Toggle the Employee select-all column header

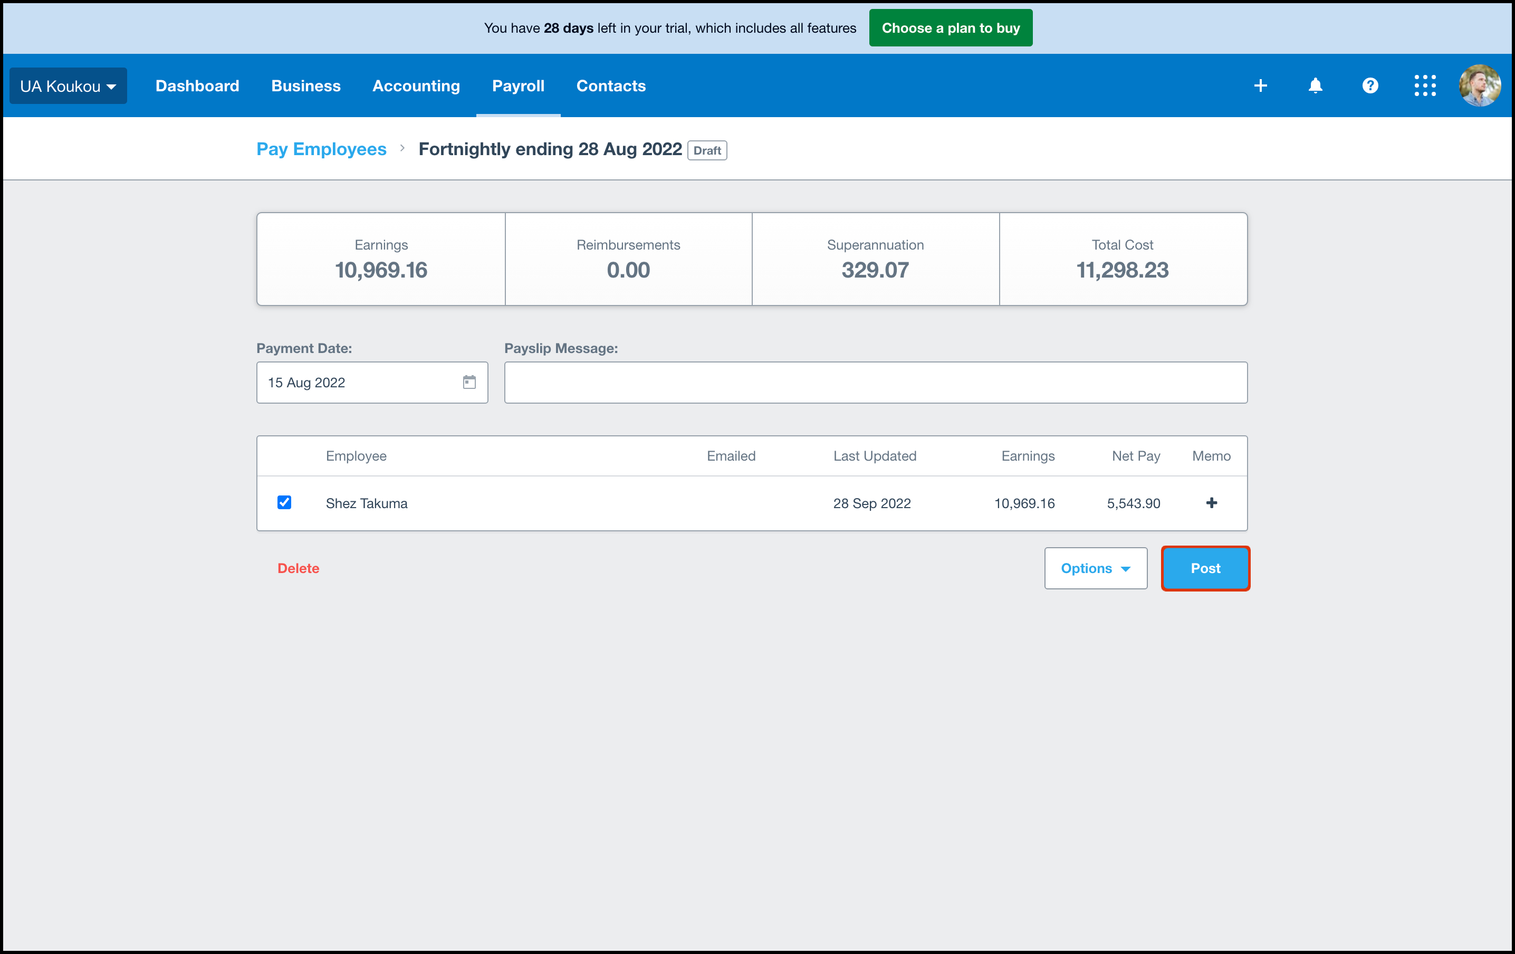[356, 455]
